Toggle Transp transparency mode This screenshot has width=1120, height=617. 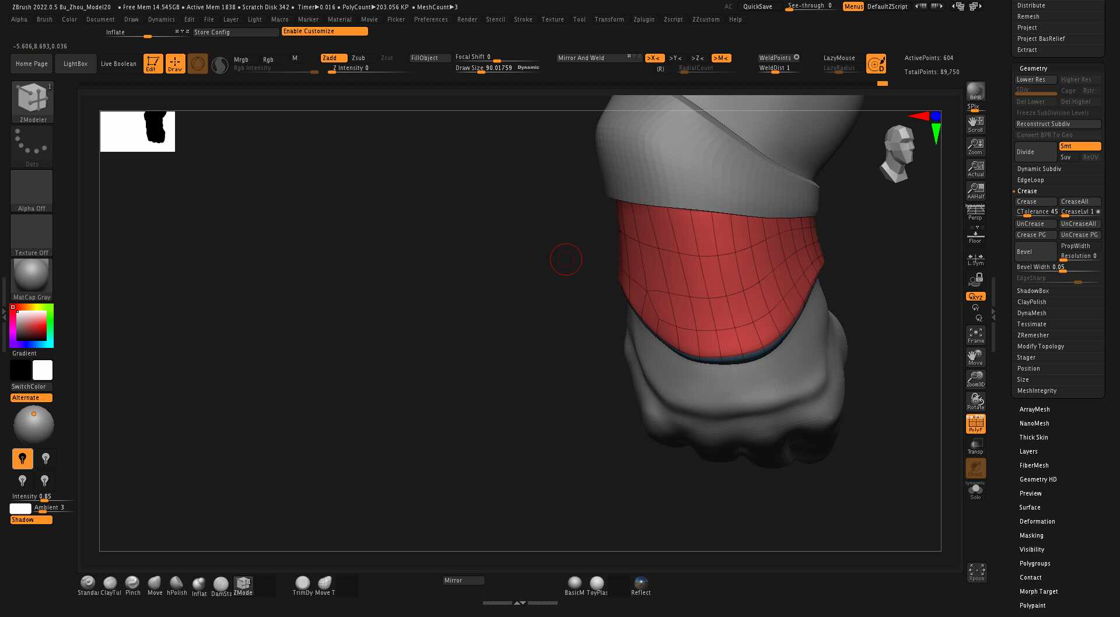tap(975, 446)
